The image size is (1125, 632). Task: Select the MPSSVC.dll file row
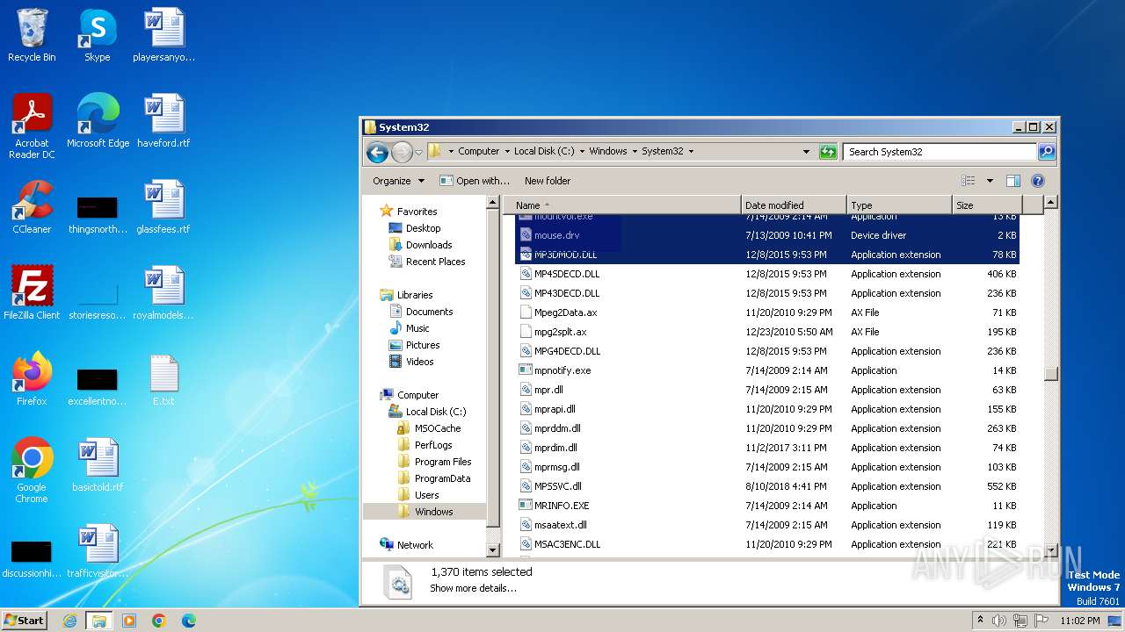(x=766, y=486)
